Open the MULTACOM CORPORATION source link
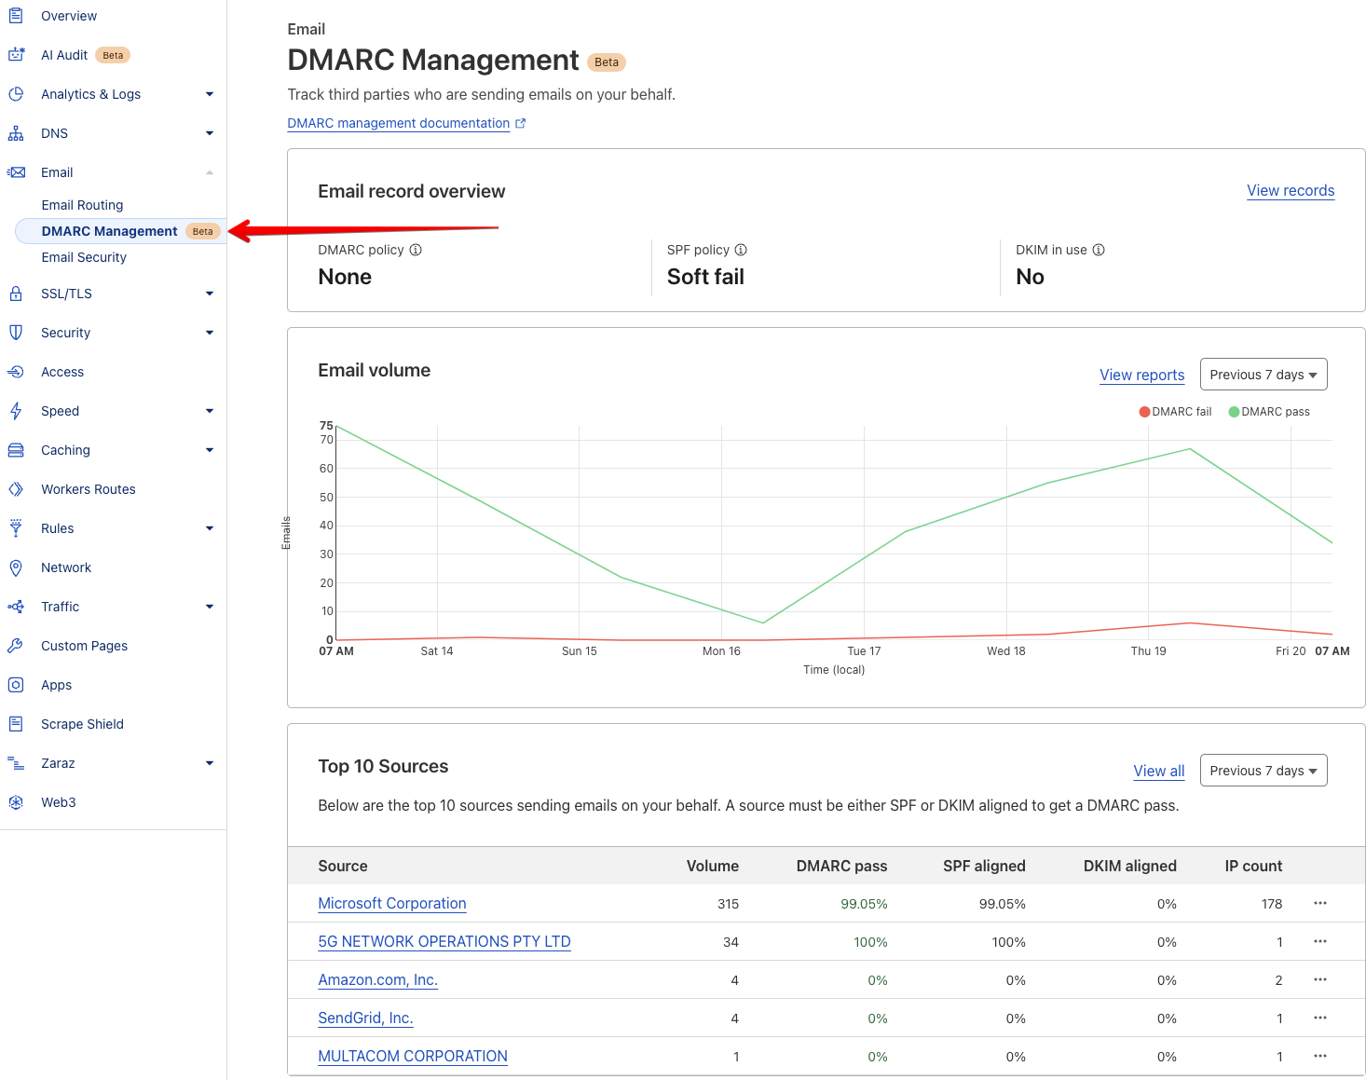Screen dimensions: 1366x1080 (x=413, y=1056)
